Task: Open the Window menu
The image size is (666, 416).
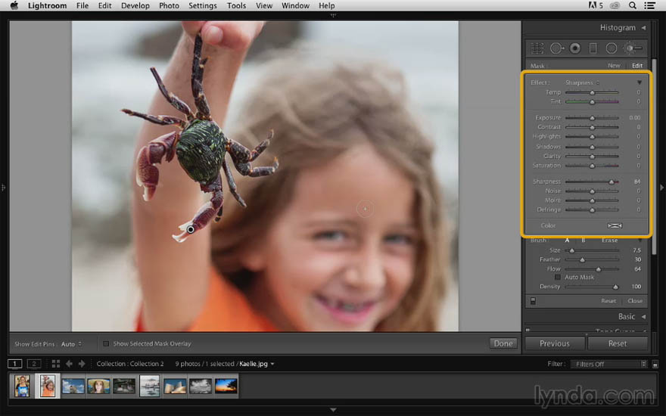Action: tap(295, 5)
